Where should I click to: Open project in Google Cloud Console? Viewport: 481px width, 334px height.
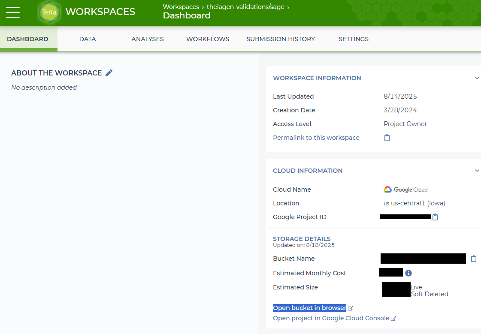[331, 318]
